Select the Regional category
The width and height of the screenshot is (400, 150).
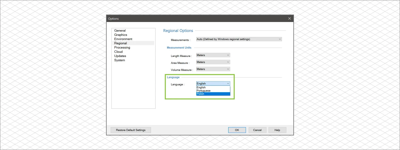tap(133, 43)
